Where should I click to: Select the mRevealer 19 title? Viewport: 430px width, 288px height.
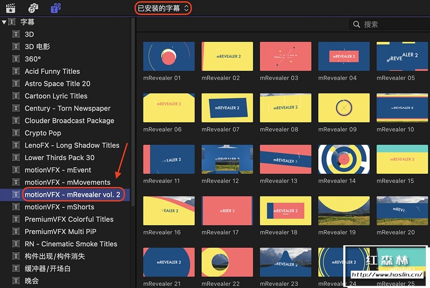344,210
